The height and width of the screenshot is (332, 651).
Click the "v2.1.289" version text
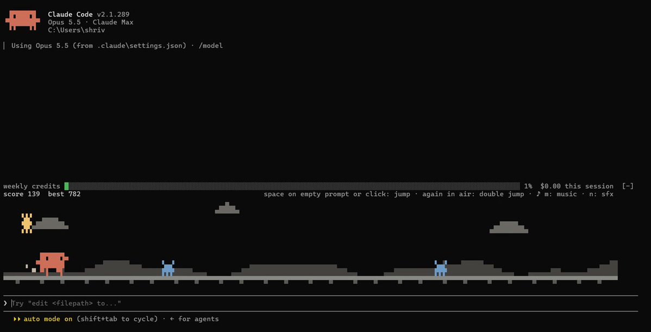coord(113,15)
